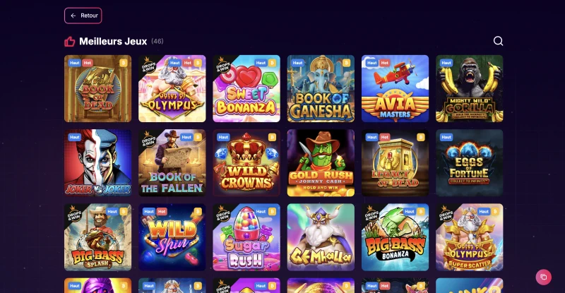Open the Gemhalla game tile
The height and width of the screenshot is (293, 565).
tap(321, 237)
